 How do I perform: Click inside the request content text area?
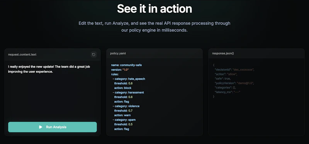click(53, 90)
